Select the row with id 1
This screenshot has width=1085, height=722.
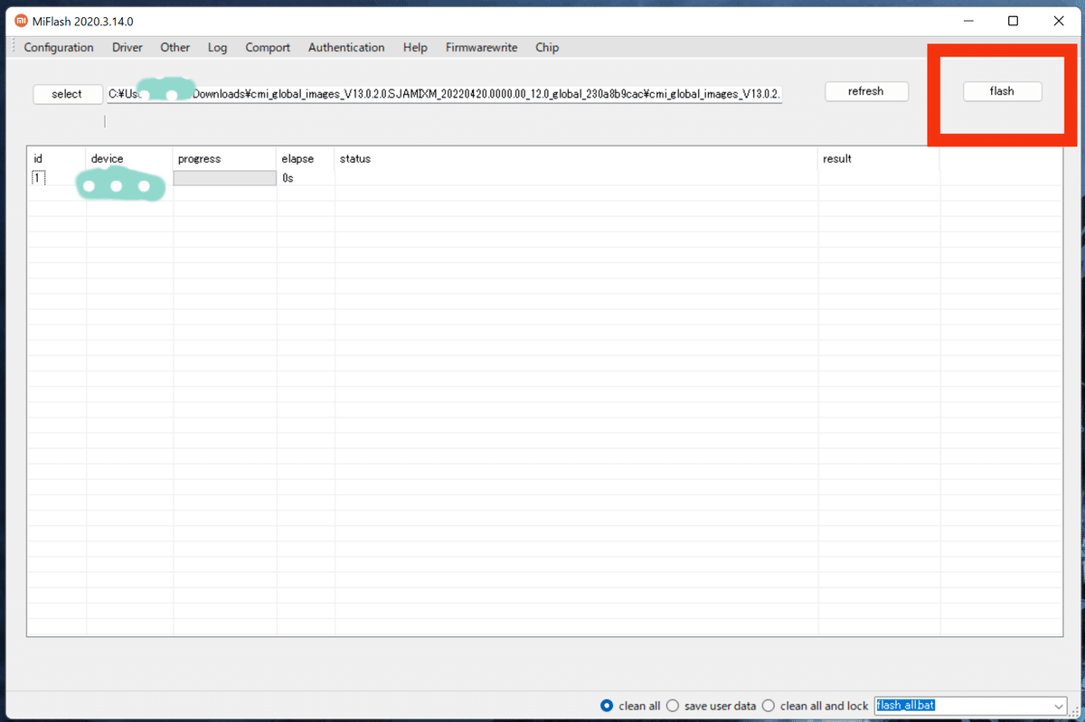coord(544,178)
